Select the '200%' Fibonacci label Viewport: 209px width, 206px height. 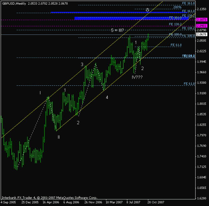click(x=178, y=7)
